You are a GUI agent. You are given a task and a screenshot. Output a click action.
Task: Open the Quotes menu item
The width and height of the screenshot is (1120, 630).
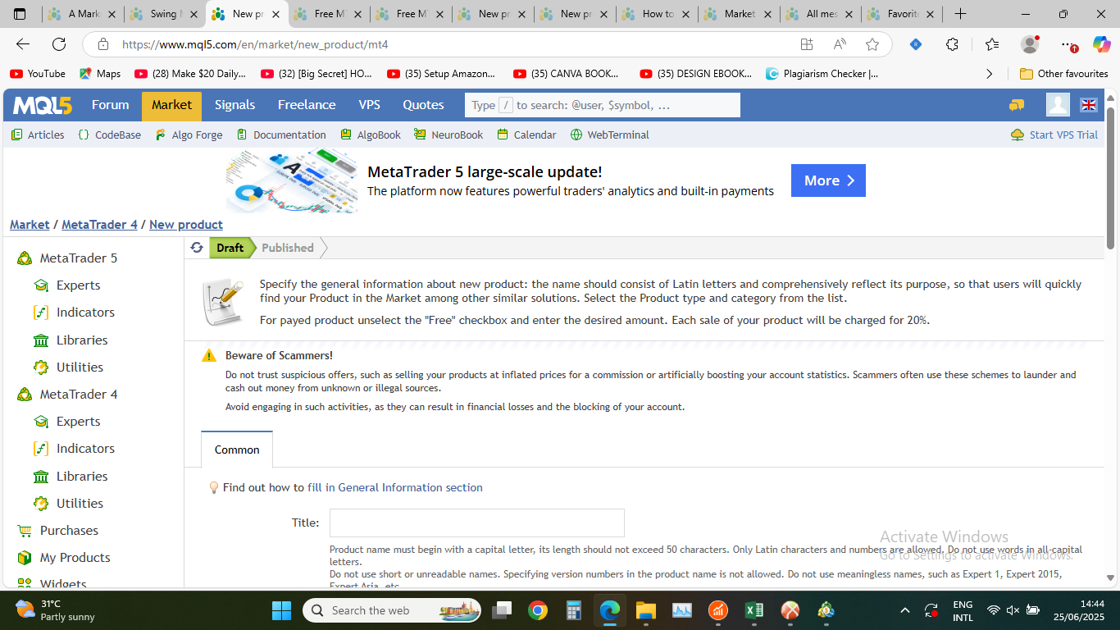coord(423,105)
